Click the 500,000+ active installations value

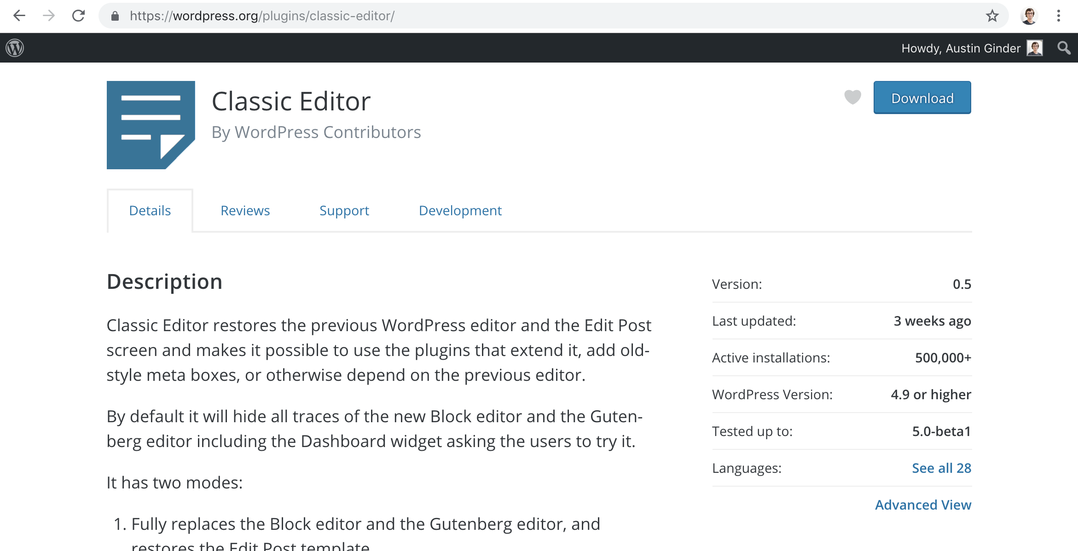(943, 358)
